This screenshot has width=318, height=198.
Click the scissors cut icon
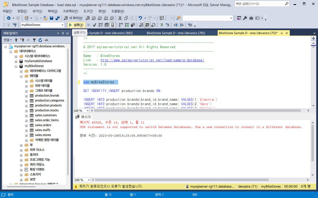120,18
